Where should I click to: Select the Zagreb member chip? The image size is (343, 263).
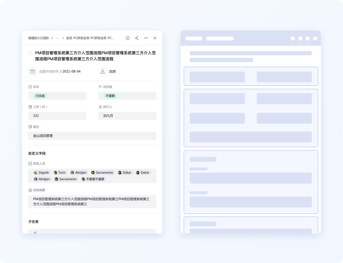point(42,173)
